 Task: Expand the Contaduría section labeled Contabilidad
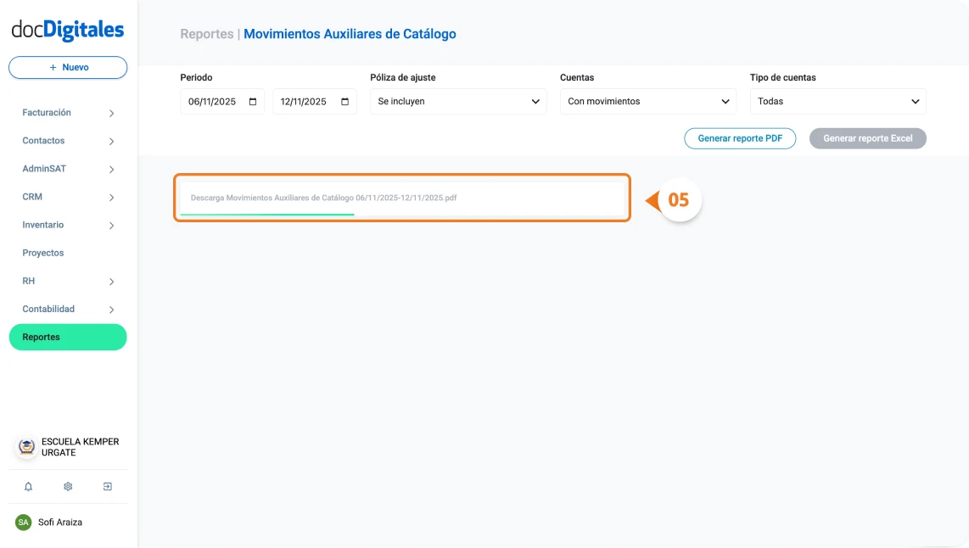coord(68,309)
